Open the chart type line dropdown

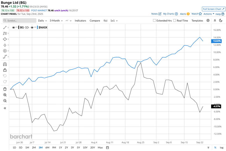pyautogui.click(x=68, y=21)
